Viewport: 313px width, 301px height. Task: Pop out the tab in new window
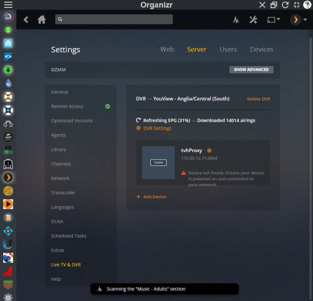(x=274, y=4)
